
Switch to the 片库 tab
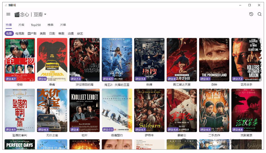tap(21, 25)
